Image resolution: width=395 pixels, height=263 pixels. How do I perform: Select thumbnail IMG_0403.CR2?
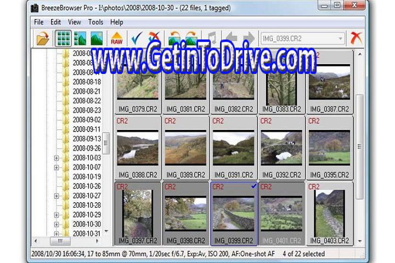[330, 214]
